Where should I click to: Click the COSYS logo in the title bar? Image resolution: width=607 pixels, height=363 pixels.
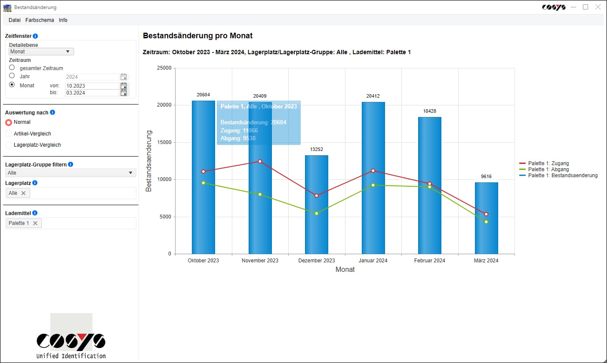click(554, 7)
